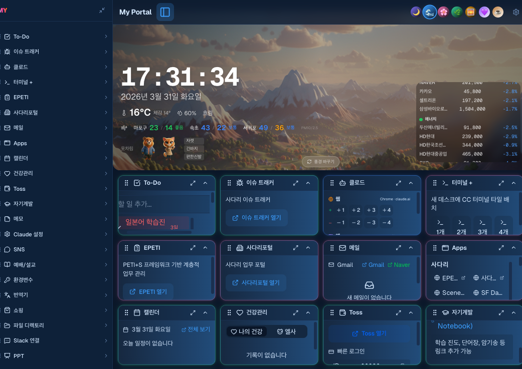
Task: Select the crescent moon theme icon
Action: (416, 12)
